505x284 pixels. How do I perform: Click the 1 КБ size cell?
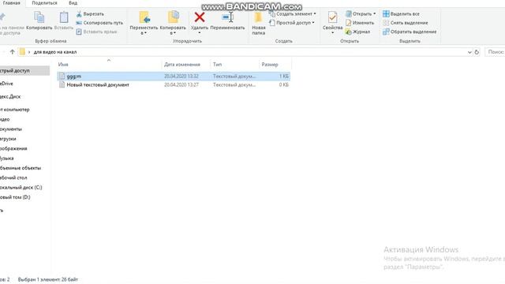[x=284, y=77]
